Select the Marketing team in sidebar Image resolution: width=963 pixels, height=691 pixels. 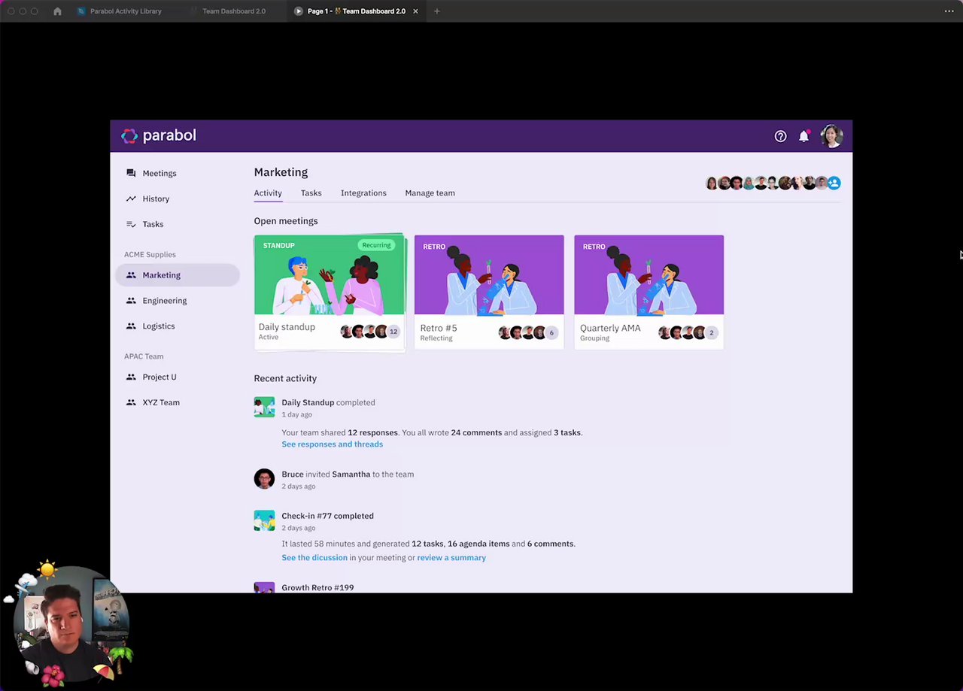tap(178, 275)
